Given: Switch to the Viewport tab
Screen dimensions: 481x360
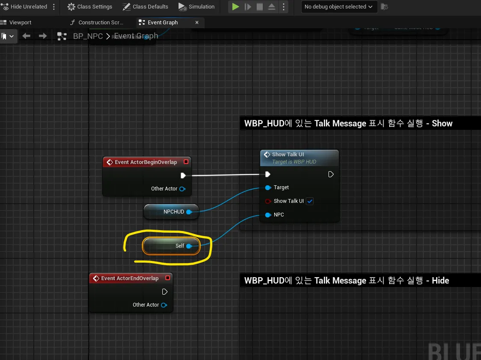Looking at the screenshot, I should 17,22.
